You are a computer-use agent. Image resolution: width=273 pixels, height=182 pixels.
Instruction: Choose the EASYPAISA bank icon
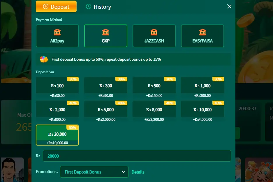[x=202, y=33]
